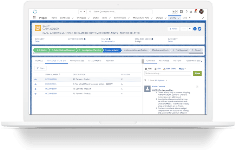Toggle the eye icon for RC-100-4931
Viewport: 236px width, 150px height.
[35, 84]
